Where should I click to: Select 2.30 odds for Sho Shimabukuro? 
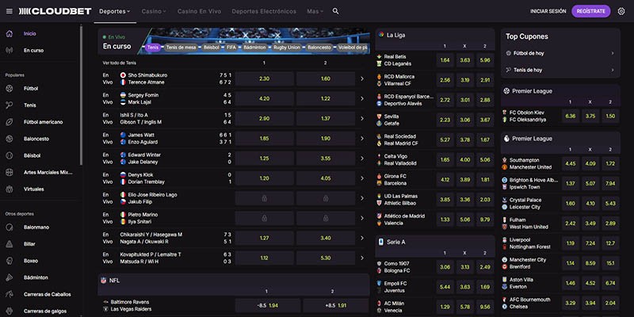pyautogui.click(x=264, y=78)
